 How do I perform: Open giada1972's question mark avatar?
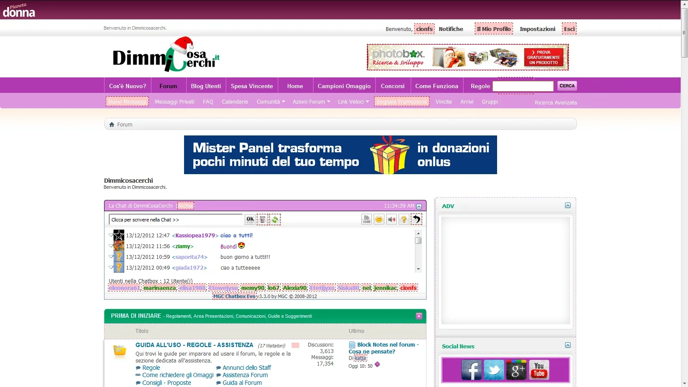pyautogui.click(x=119, y=267)
